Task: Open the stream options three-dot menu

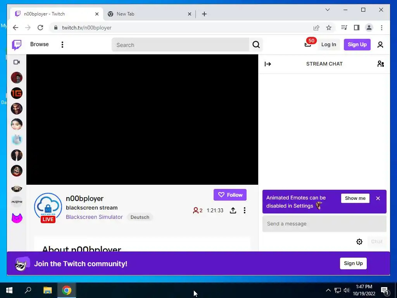Action: [x=244, y=210]
